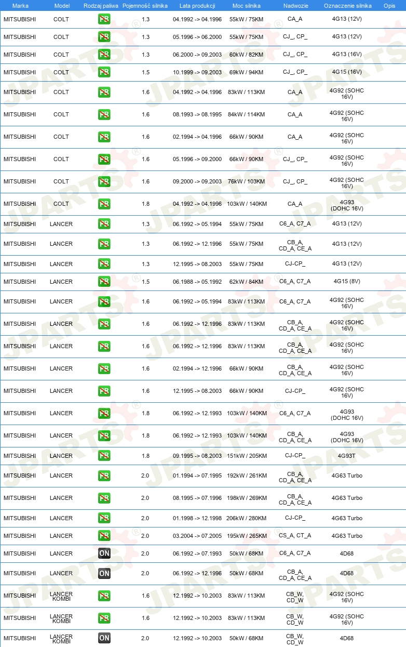406x647 pixels.
Task: Click the petrol icon in the COLT 76kW / 103KM row
Action: click(104, 181)
